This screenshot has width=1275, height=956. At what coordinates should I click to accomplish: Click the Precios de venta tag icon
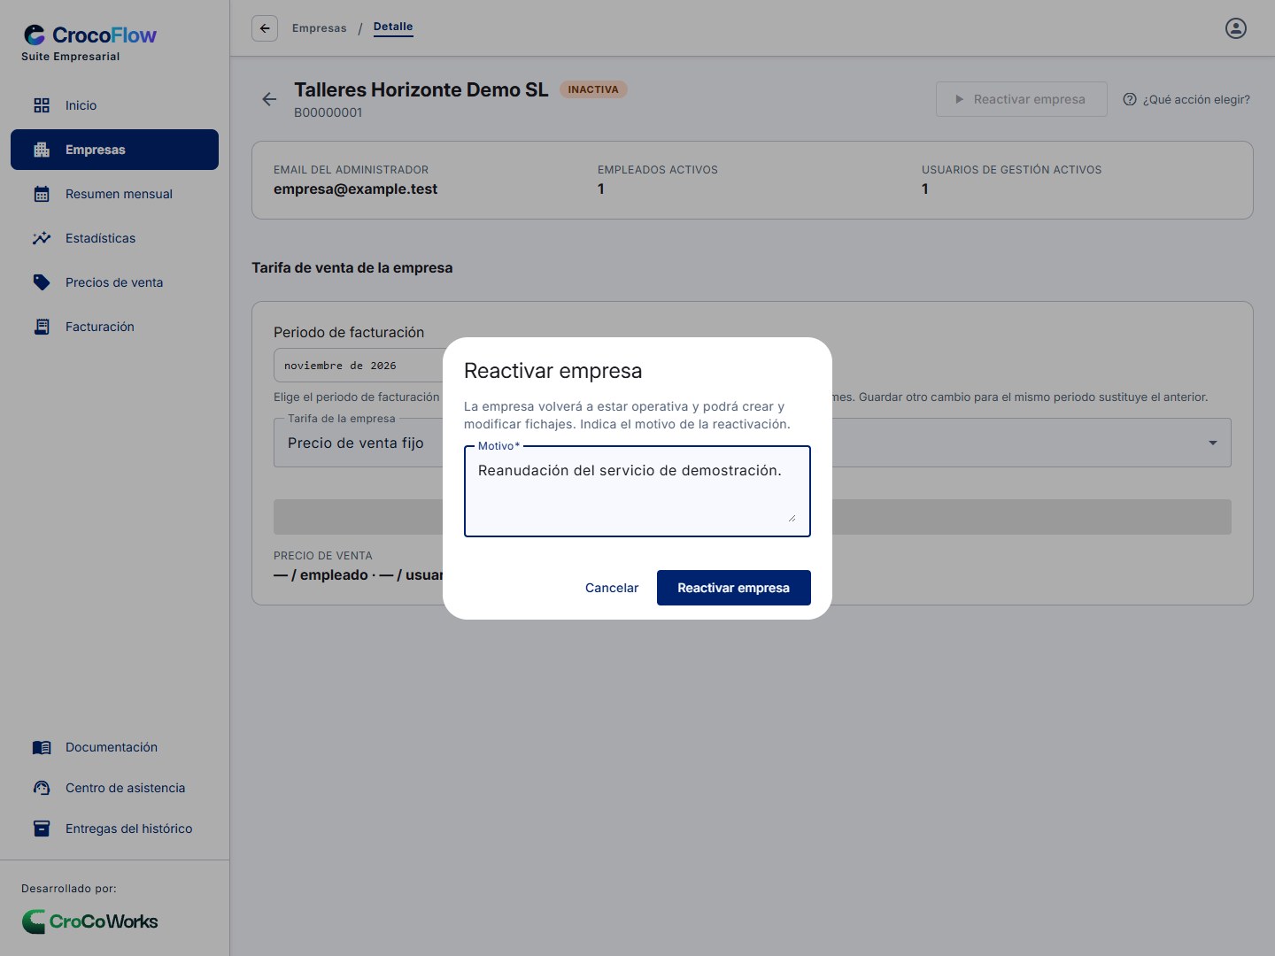click(42, 282)
